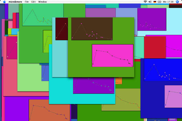Open the Edit menu

point(34,2)
